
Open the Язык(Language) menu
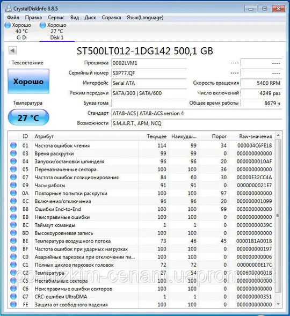click(x=145, y=18)
